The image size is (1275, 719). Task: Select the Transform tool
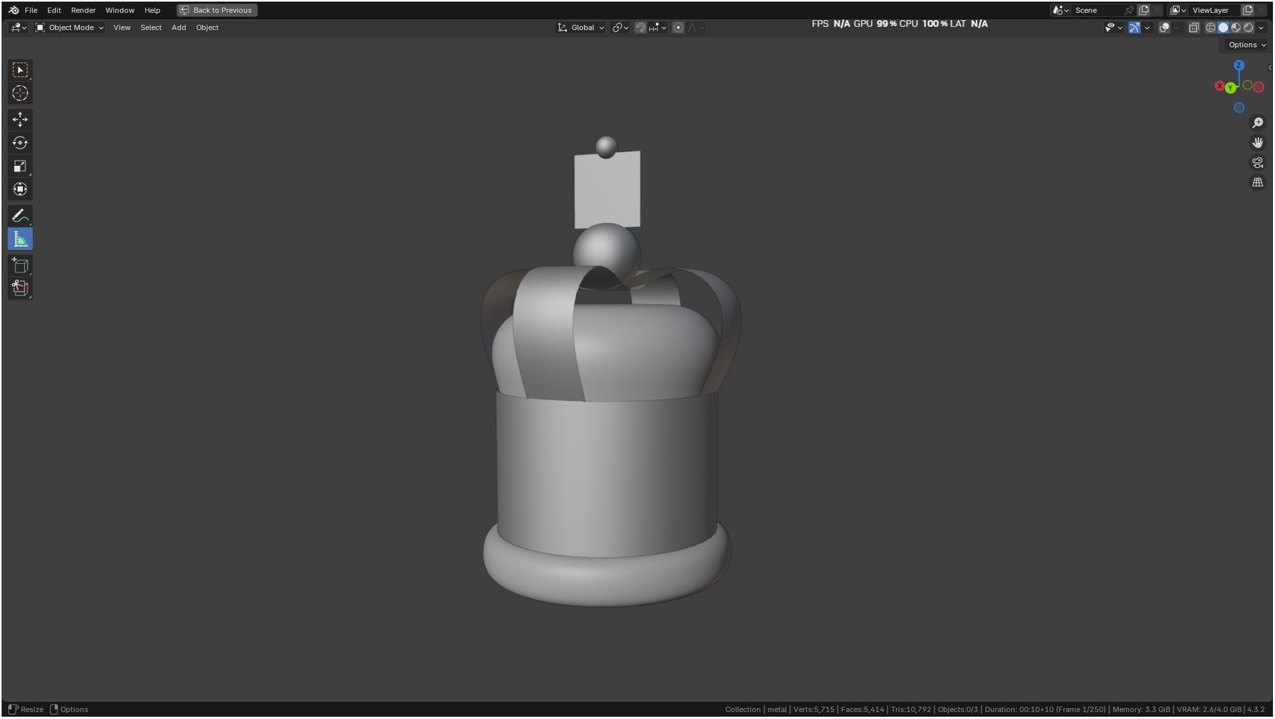(20, 189)
